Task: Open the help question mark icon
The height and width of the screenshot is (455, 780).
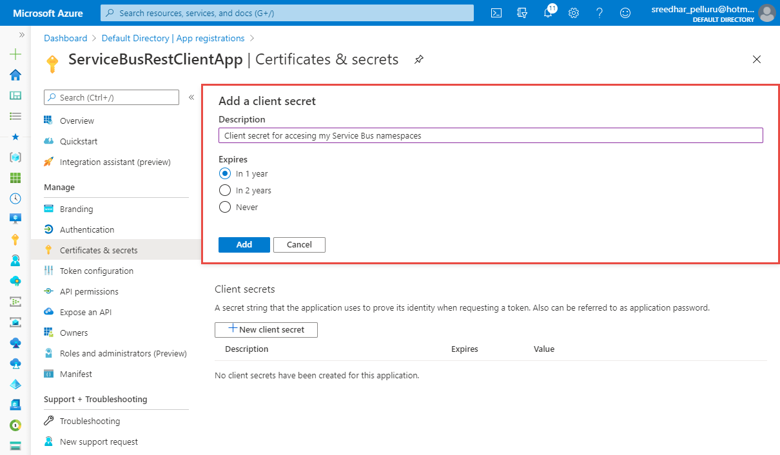Action: pyautogui.click(x=600, y=13)
